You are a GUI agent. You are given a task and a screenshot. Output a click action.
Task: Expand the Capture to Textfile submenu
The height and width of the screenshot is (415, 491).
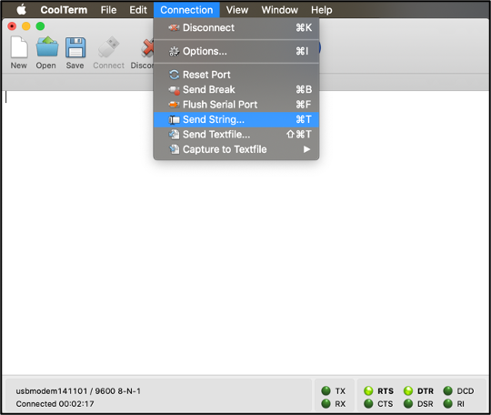(236, 149)
